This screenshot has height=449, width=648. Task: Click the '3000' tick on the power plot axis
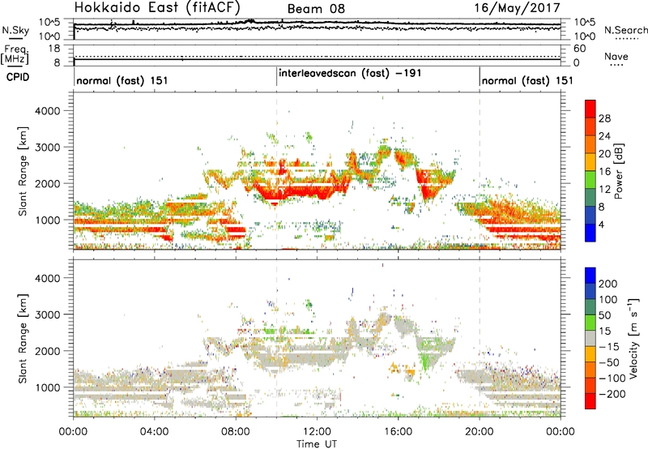(x=47, y=148)
